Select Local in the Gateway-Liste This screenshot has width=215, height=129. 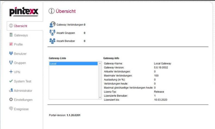pyautogui.click(x=73, y=64)
